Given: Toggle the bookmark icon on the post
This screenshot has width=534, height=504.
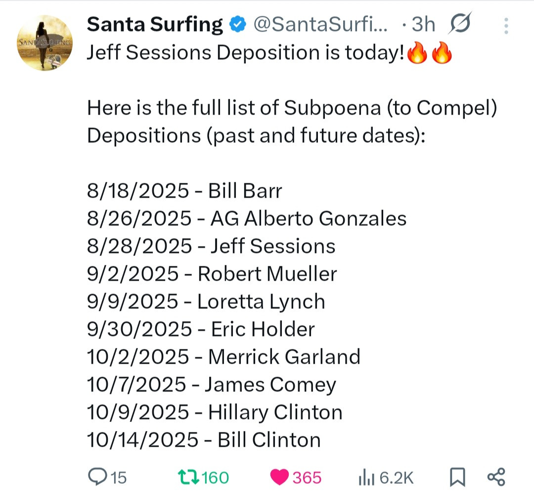Looking at the screenshot, I should click(x=457, y=477).
